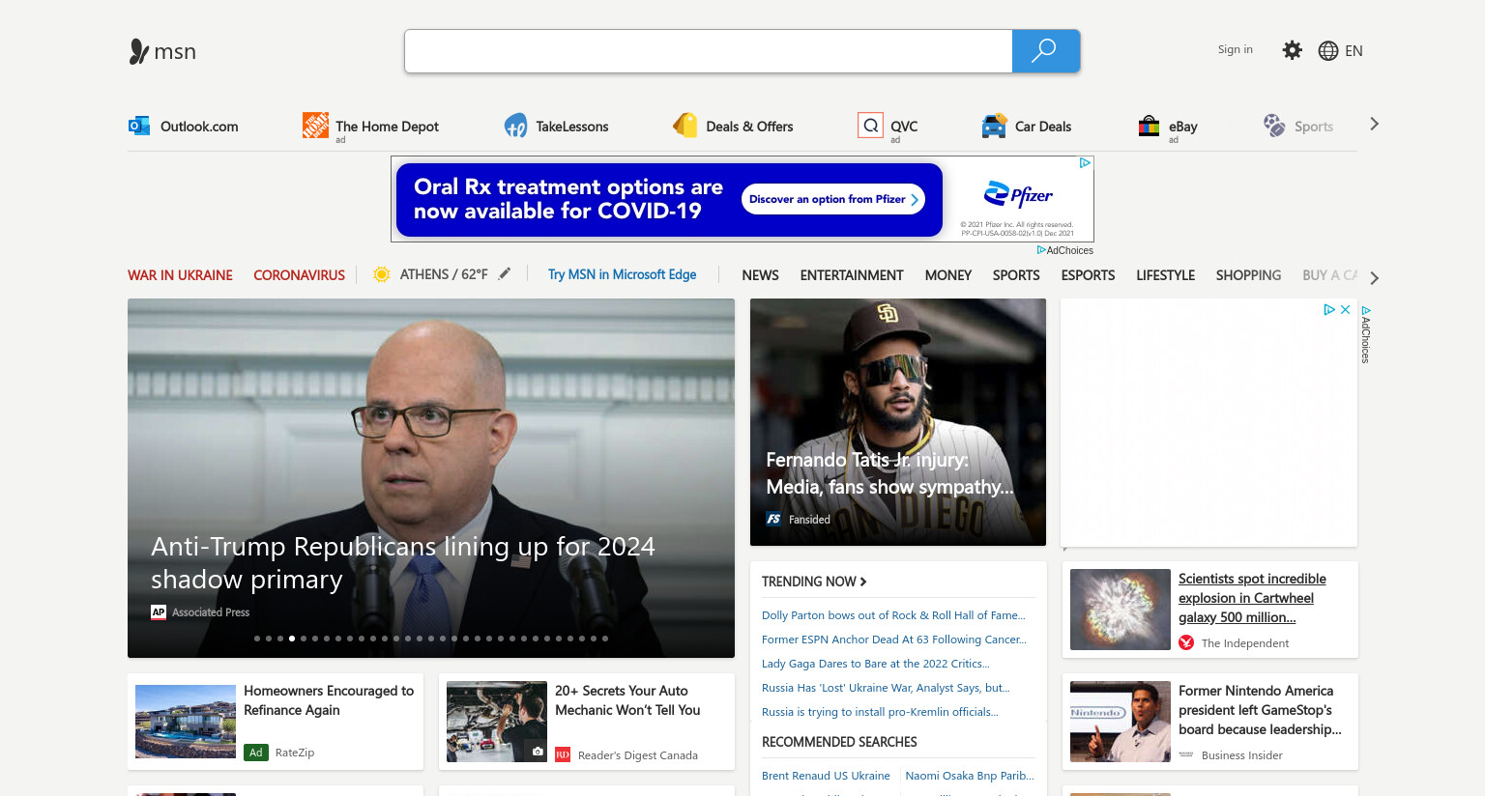Image resolution: width=1485 pixels, height=796 pixels.
Task: Open the MONEY section
Action: click(x=947, y=275)
